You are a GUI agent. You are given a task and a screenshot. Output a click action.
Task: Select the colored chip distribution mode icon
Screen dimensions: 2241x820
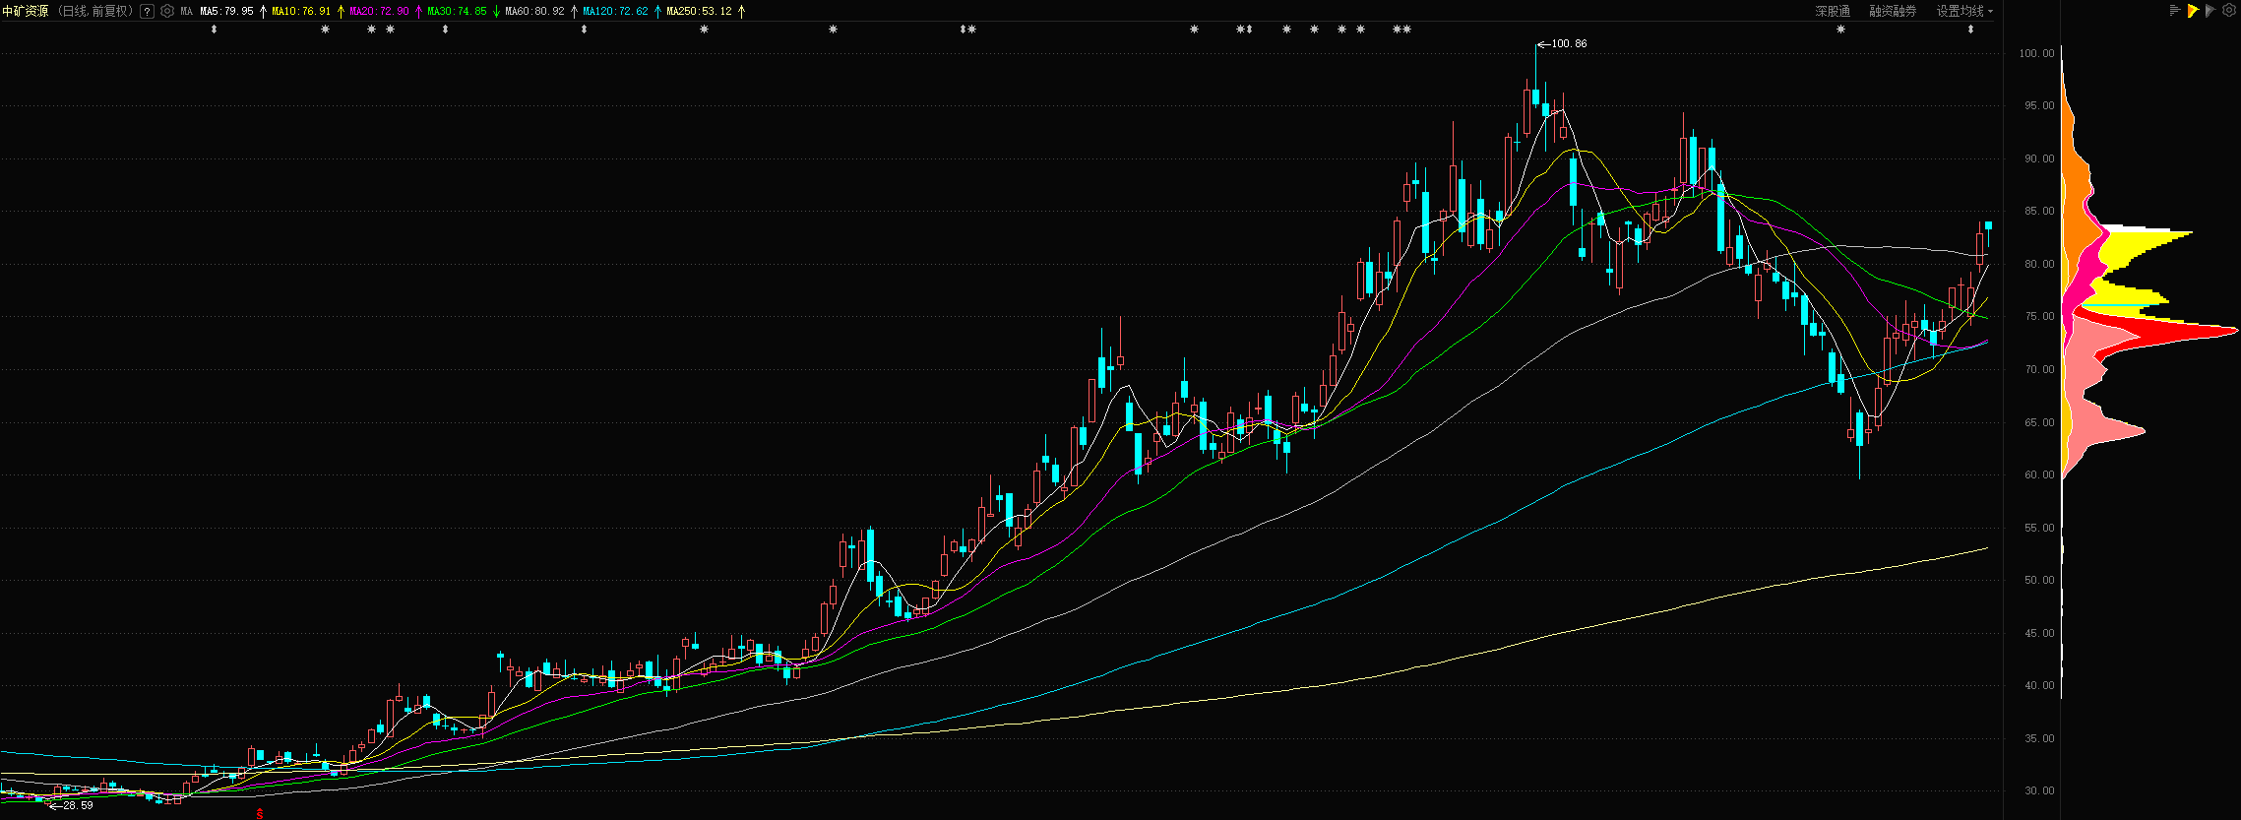tap(2194, 11)
